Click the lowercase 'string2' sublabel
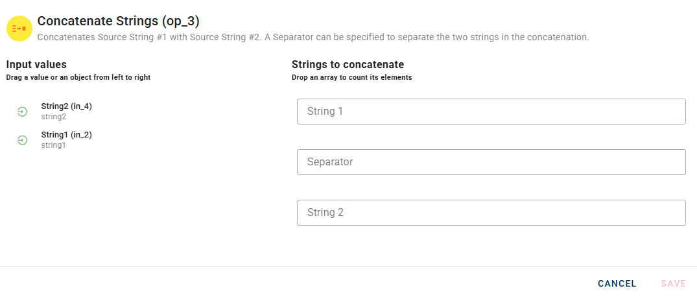Screen dimensions: 697x297 (54, 117)
